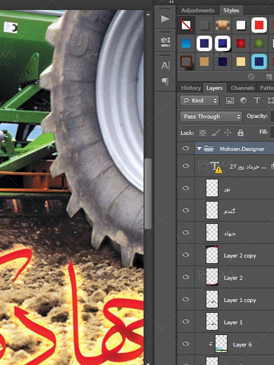
Task: Toggle visibility of Mohsen.Designer group
Action: [x=185, y=148]
